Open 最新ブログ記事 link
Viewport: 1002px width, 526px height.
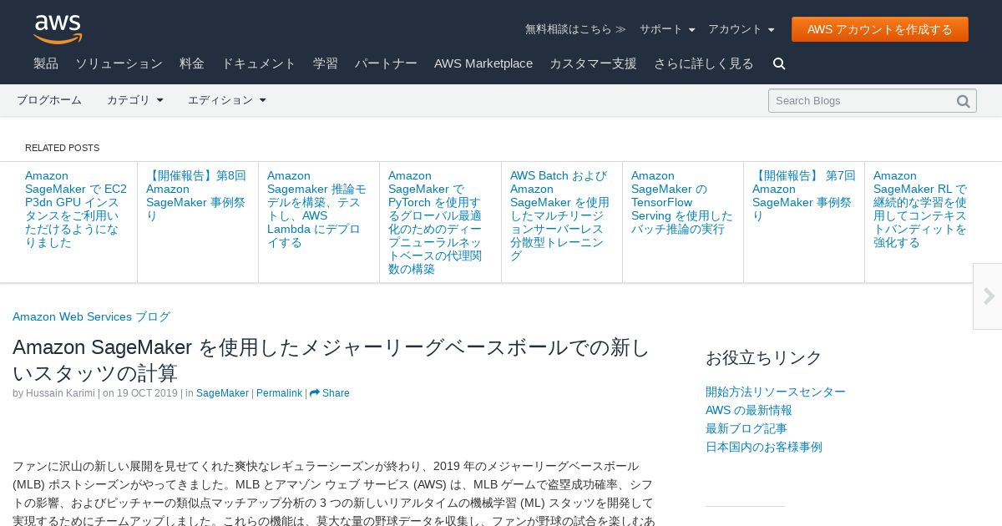746,428
